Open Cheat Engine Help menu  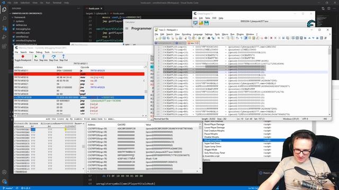point(221,18)
